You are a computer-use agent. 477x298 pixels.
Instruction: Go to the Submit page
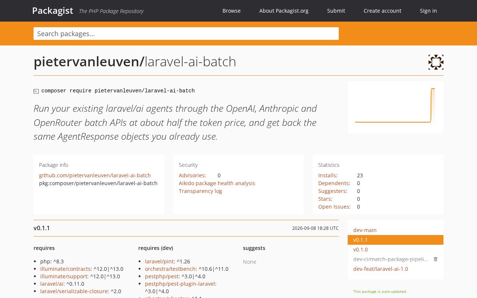336,11
